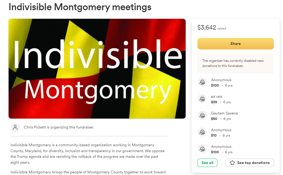Click the Gautam Saxena donor name
Screen dimensions: 283x175
(x=224, y=113)
